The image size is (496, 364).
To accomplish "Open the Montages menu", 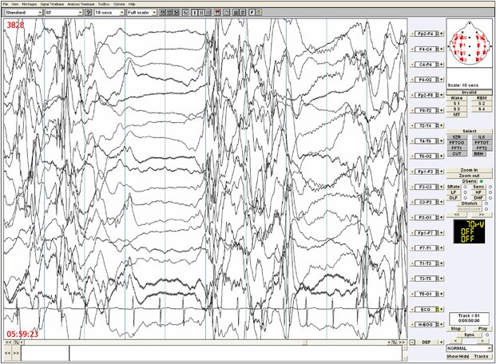I will (30, 4).
